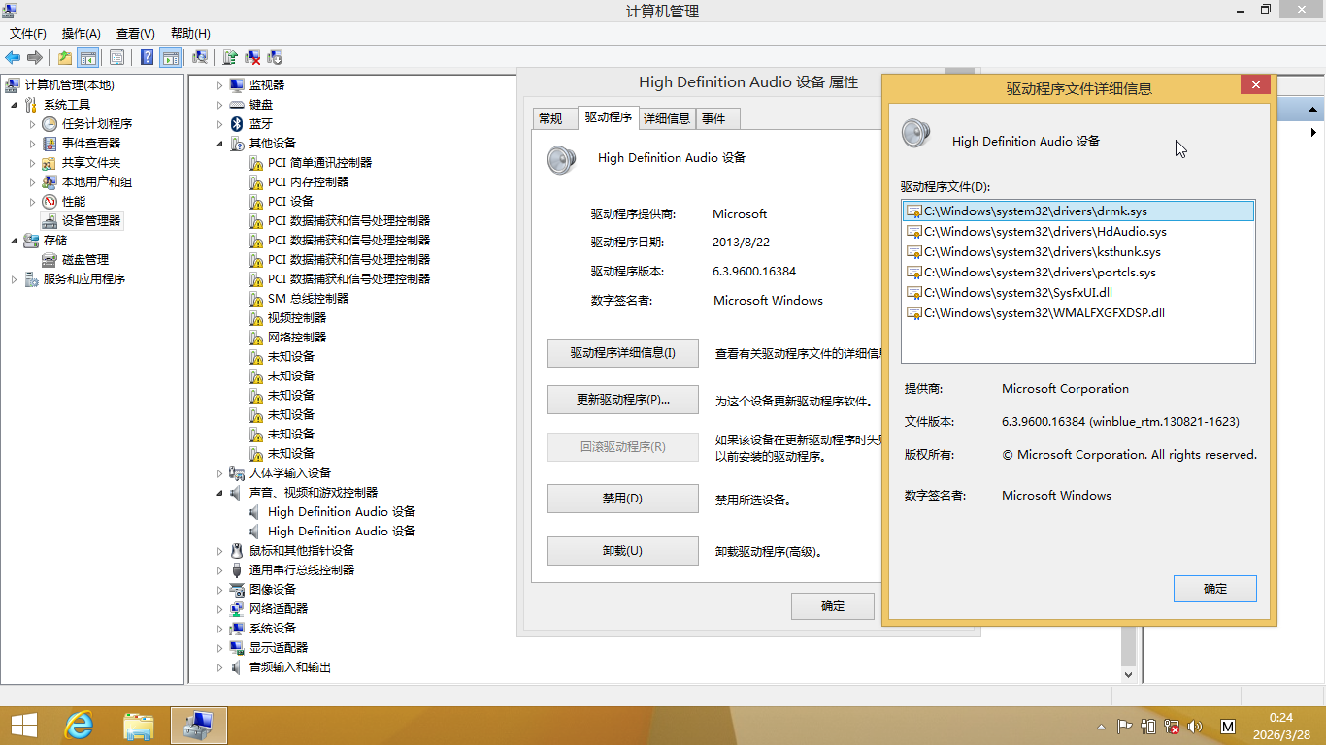Select HdAudio.sys in the driver files list
1326x745 pixels.
click(x=1044, y=232)
